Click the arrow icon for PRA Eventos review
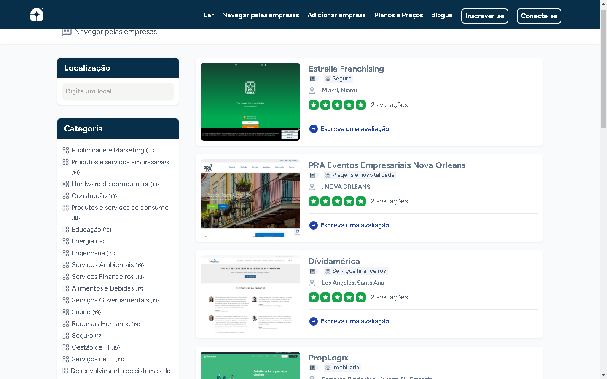The width and height of the screenshot is (607, 379). pyautogui.click(x=313, y=225)
